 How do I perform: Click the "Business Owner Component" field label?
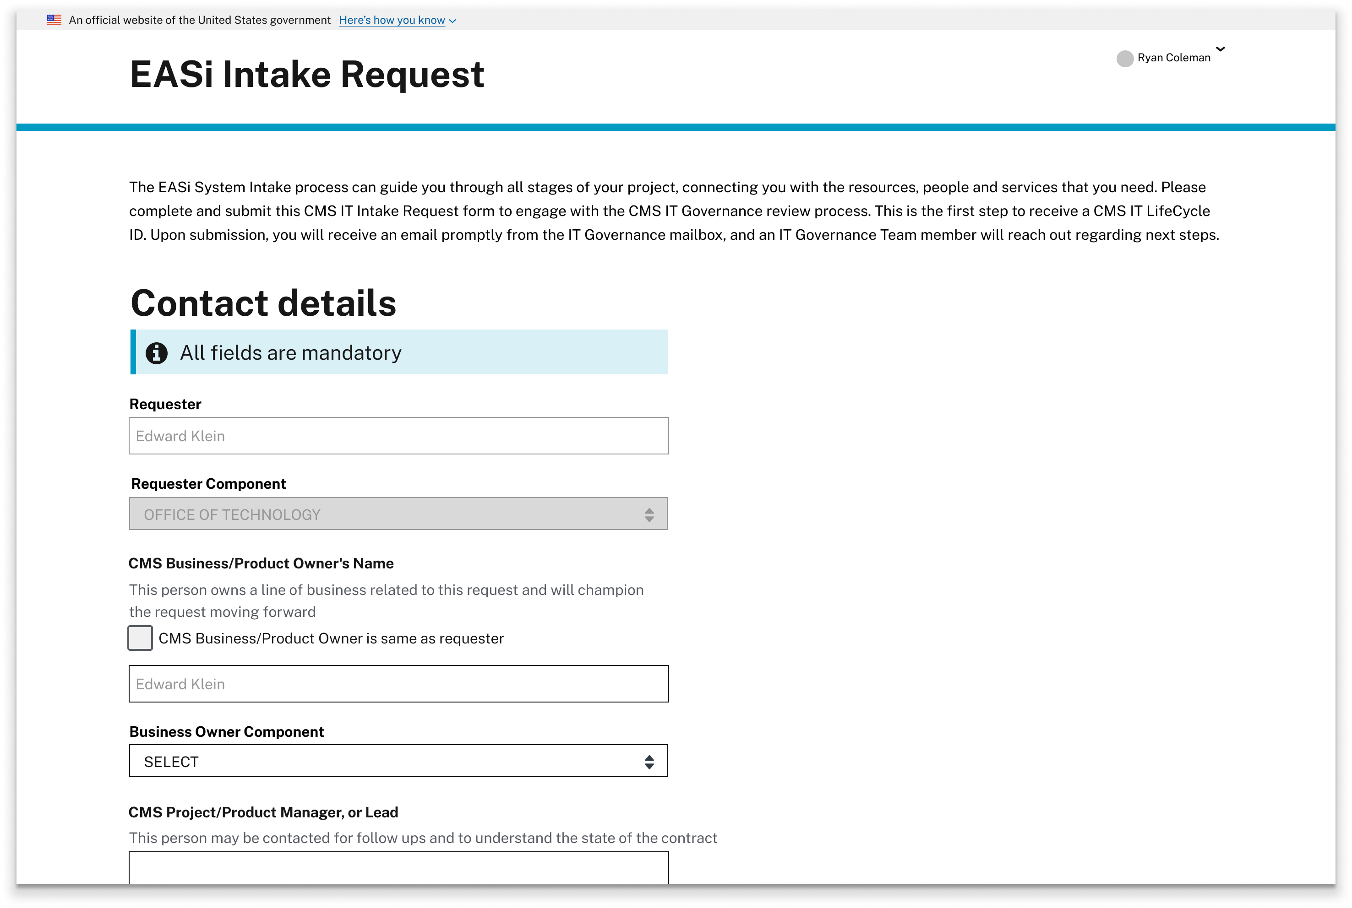(x=226, y=731)
